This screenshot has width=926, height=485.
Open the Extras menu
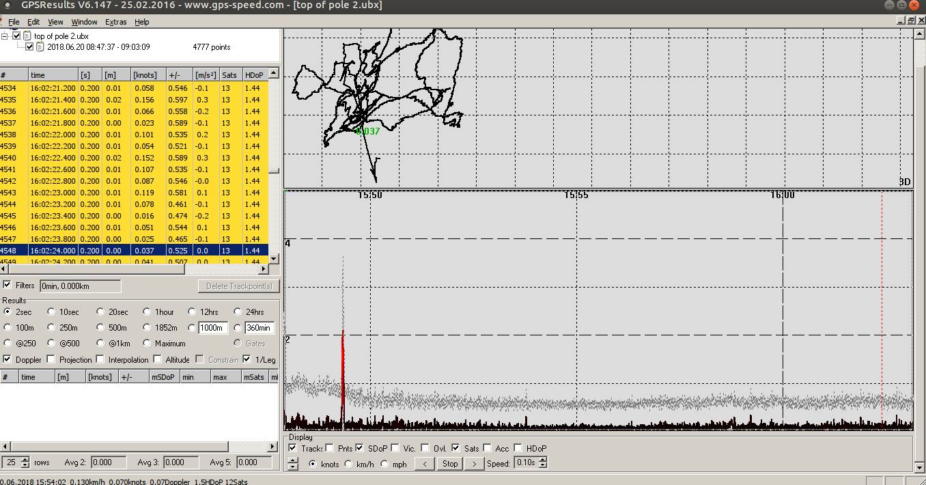click(115, 22)
